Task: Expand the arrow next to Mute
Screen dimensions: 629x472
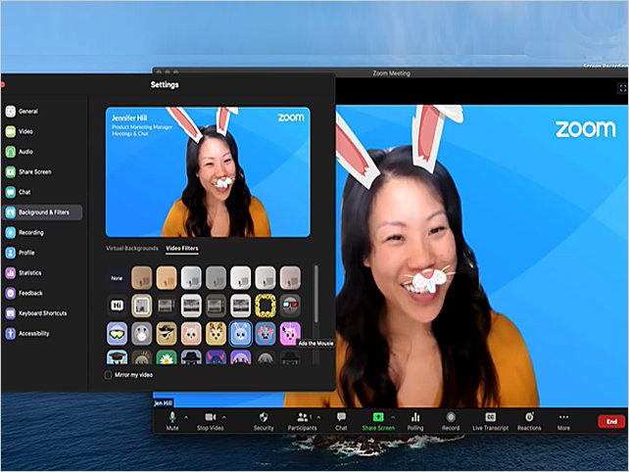Action: (x=186, y=416)
